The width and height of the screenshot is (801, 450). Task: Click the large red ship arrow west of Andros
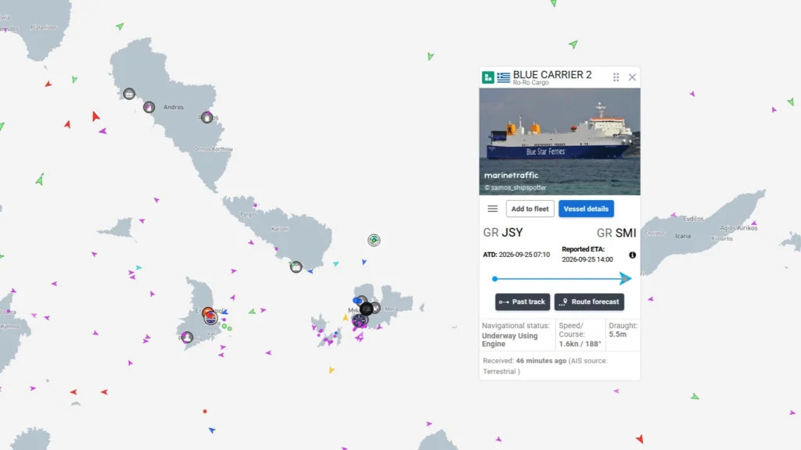(x=95, y=116)
